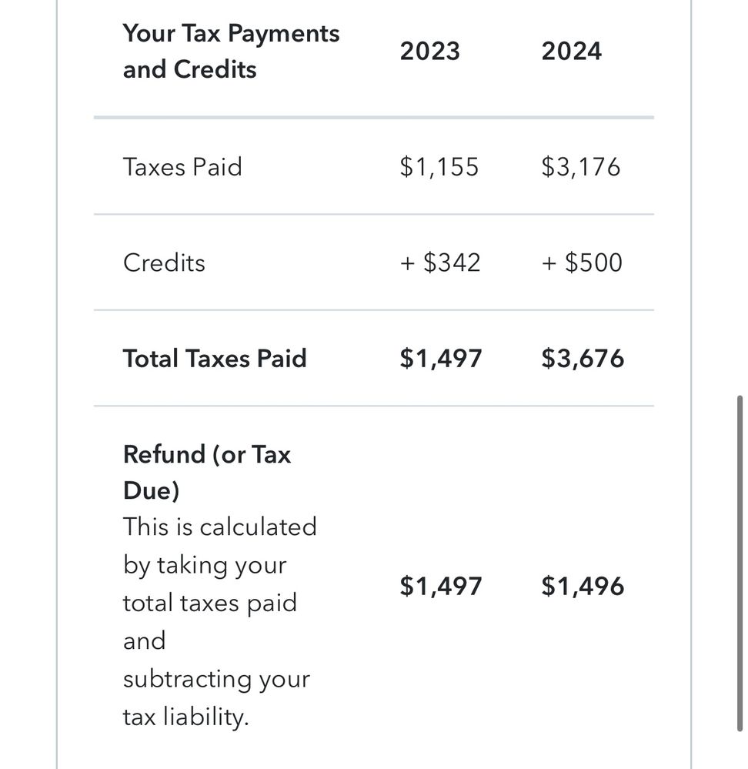Click the 2023 taxes paid amount $1,155

pyautogui.click(x=439, y=167)
